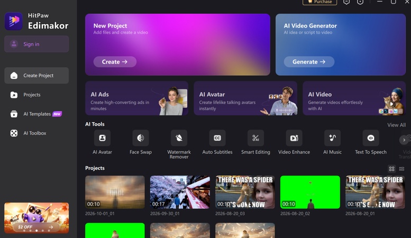Screen dimensions: 411x238
Task: Open project 2026-09-30_01 thumbnail
Action: [x=180, y=192]
